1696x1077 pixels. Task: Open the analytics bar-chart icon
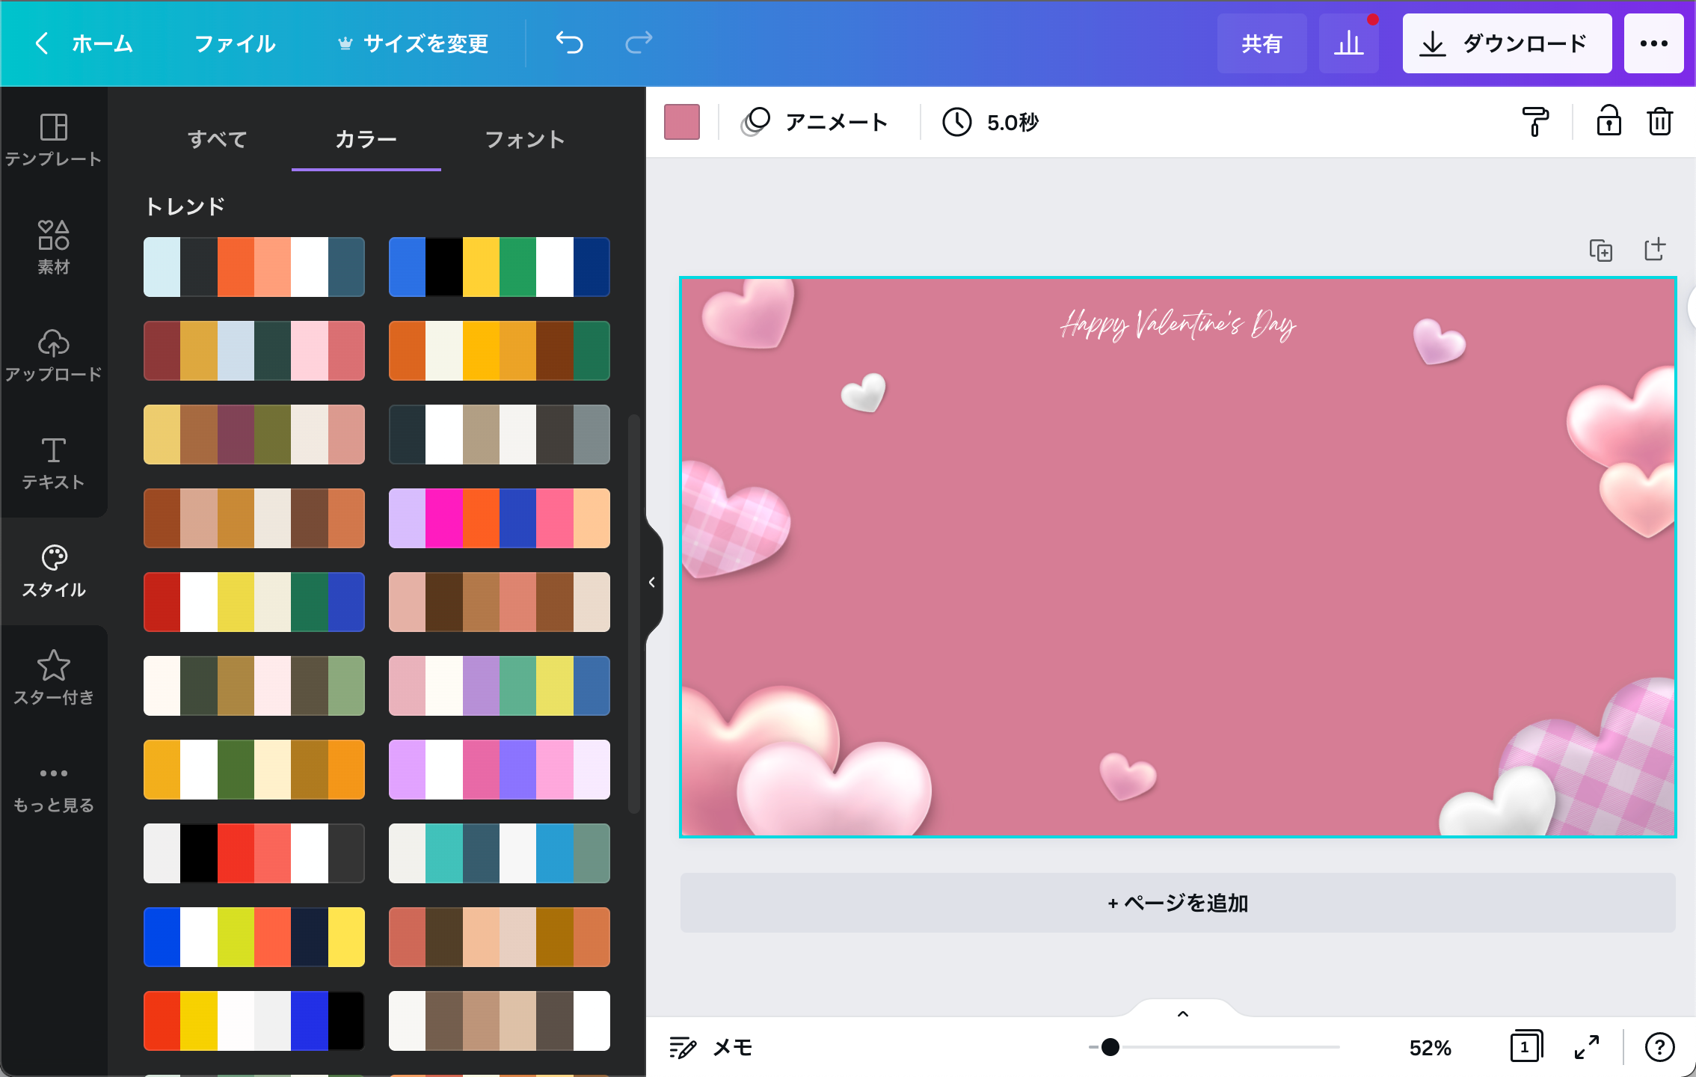click(x=1349, y=43)
